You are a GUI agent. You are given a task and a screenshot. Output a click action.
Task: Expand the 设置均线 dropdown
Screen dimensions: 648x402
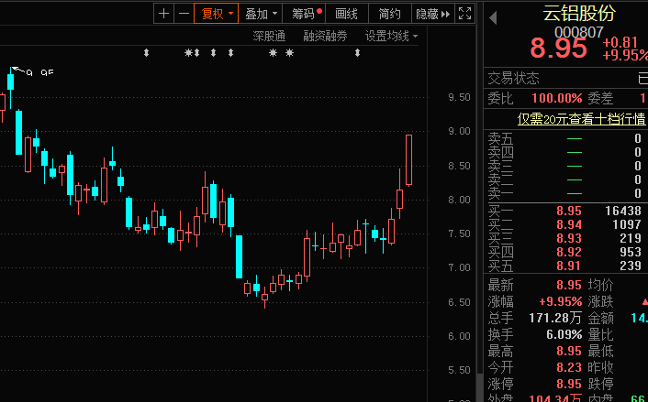(390, 36)
